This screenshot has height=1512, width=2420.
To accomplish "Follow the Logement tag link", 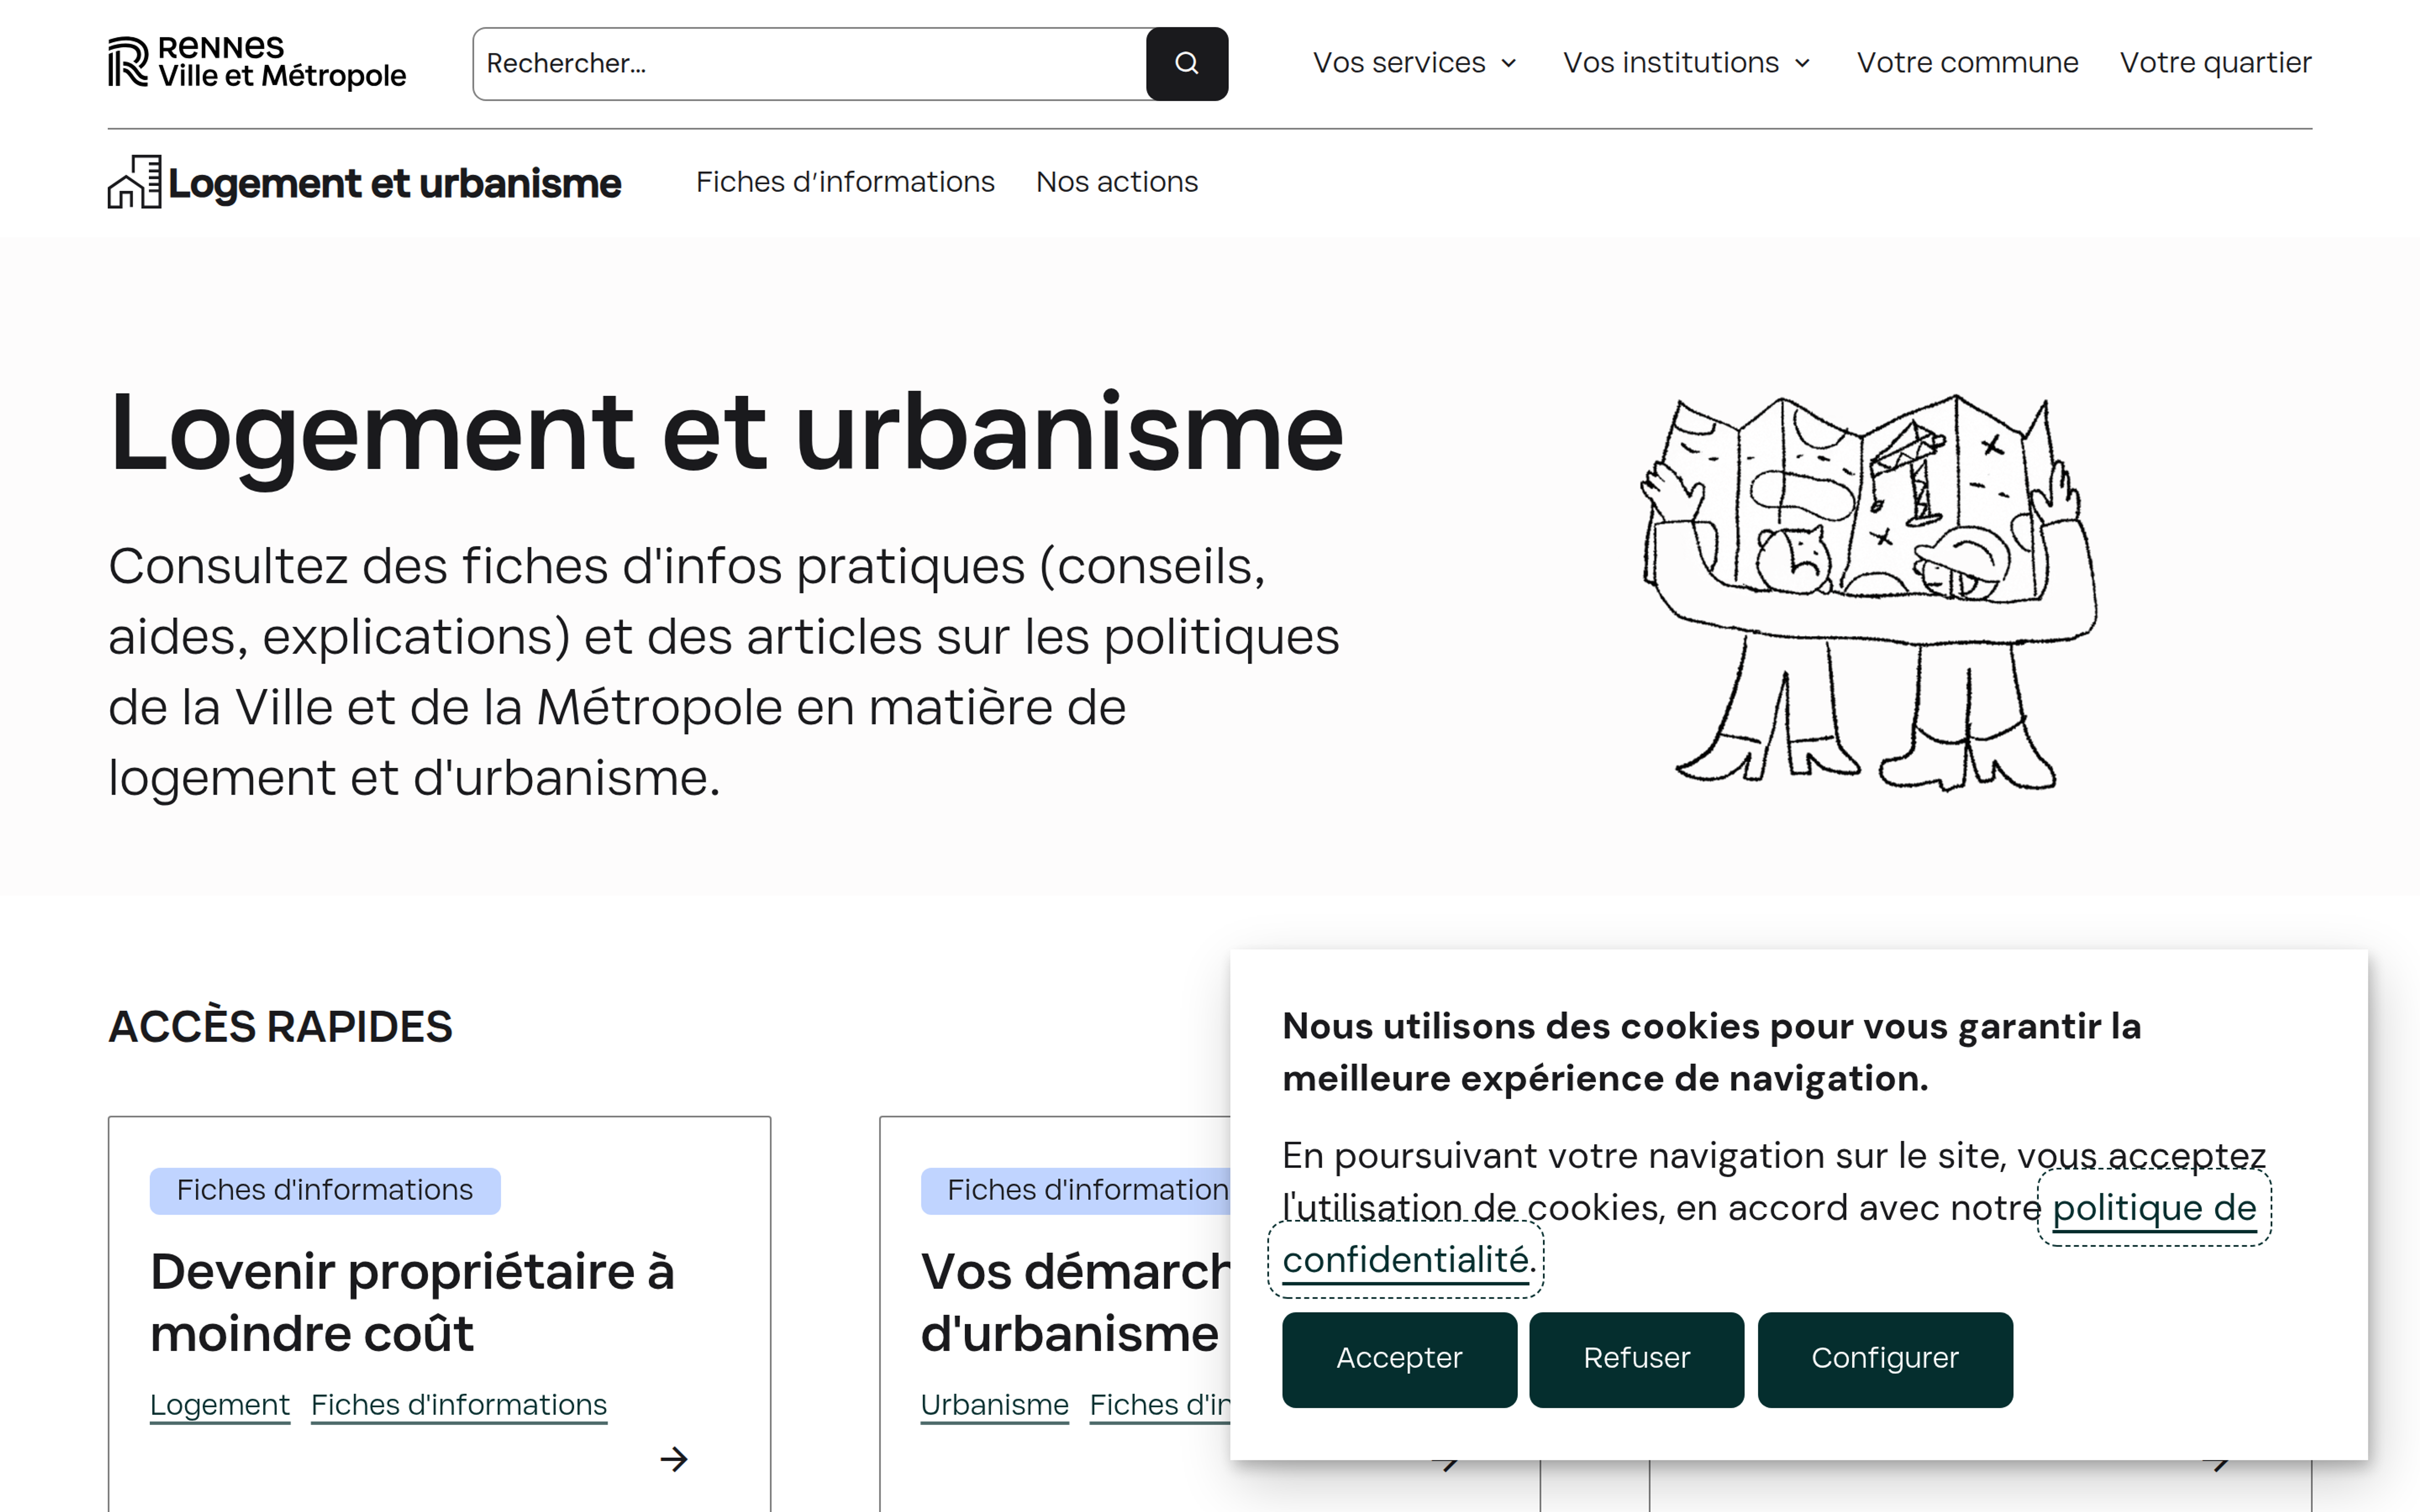I will tap(220, 1405).
